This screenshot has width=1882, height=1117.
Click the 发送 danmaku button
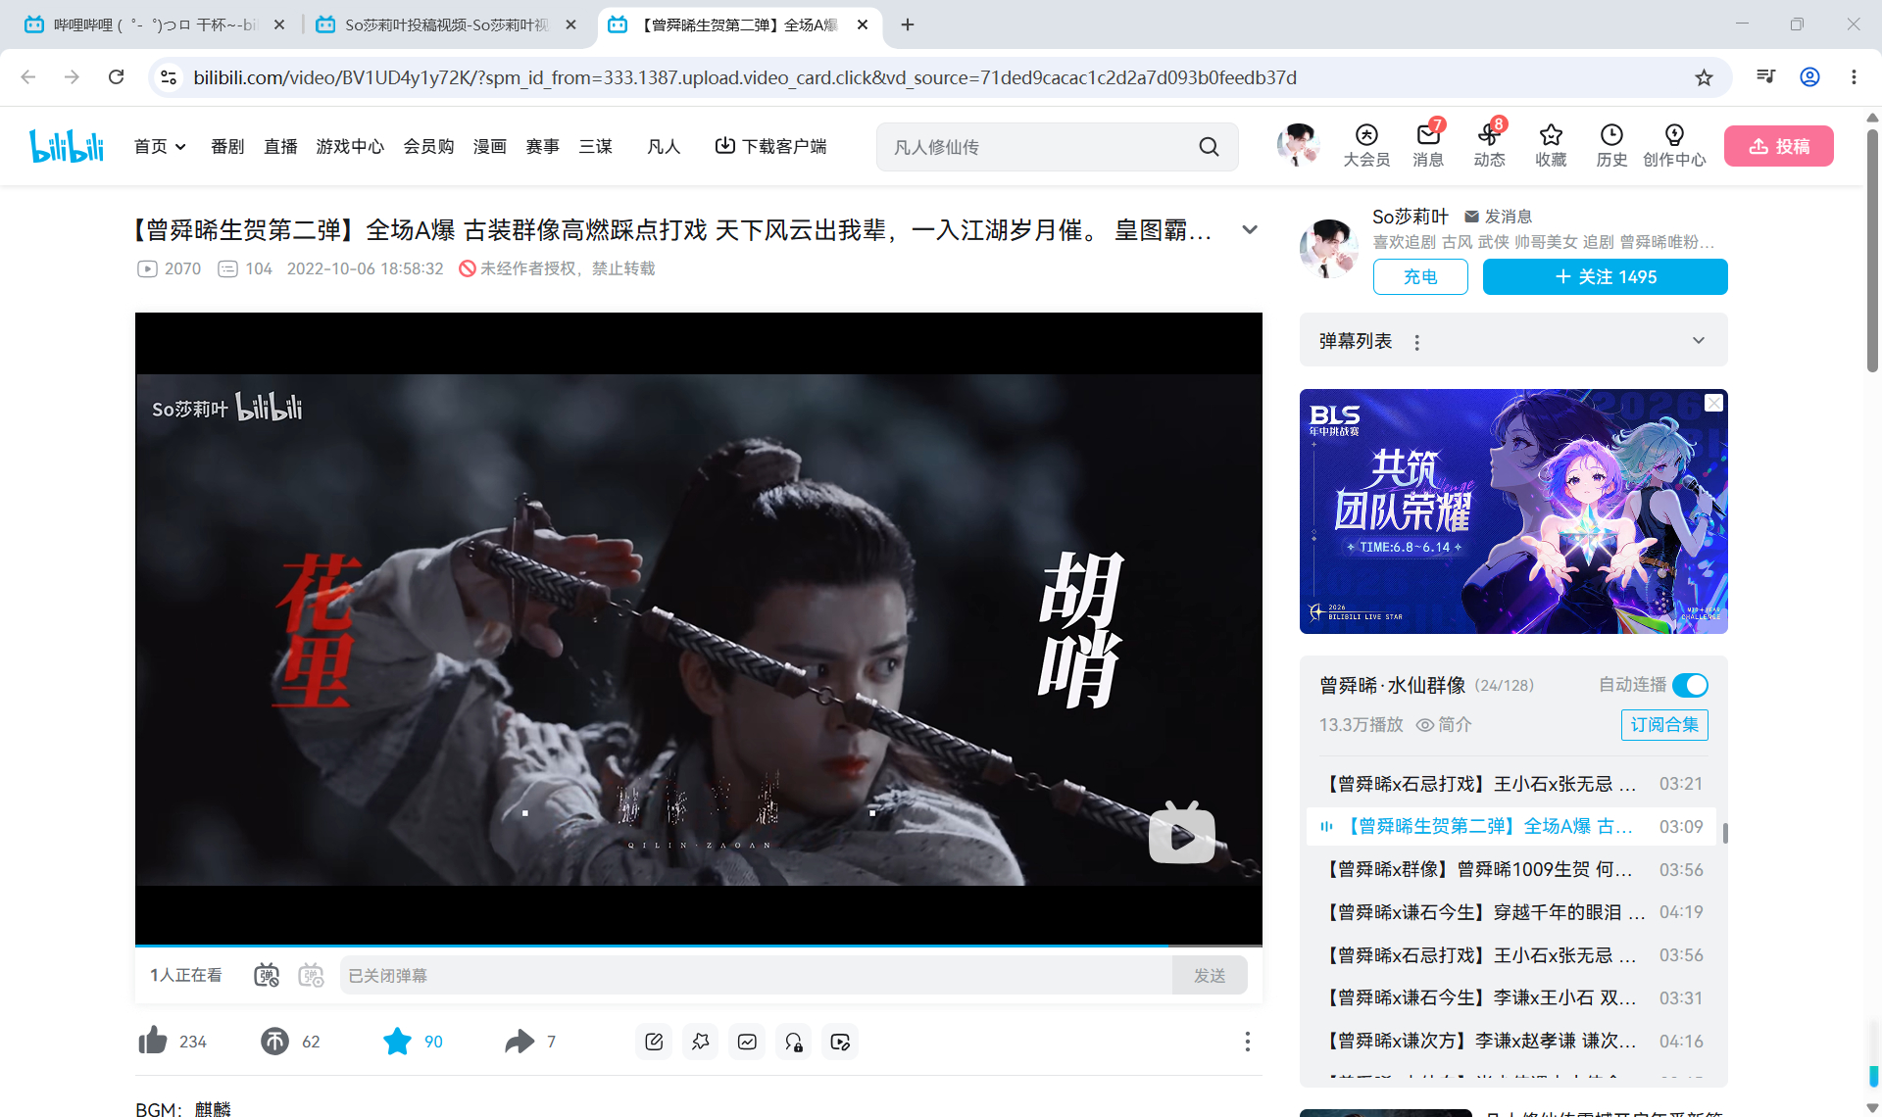coord(1210,975)
